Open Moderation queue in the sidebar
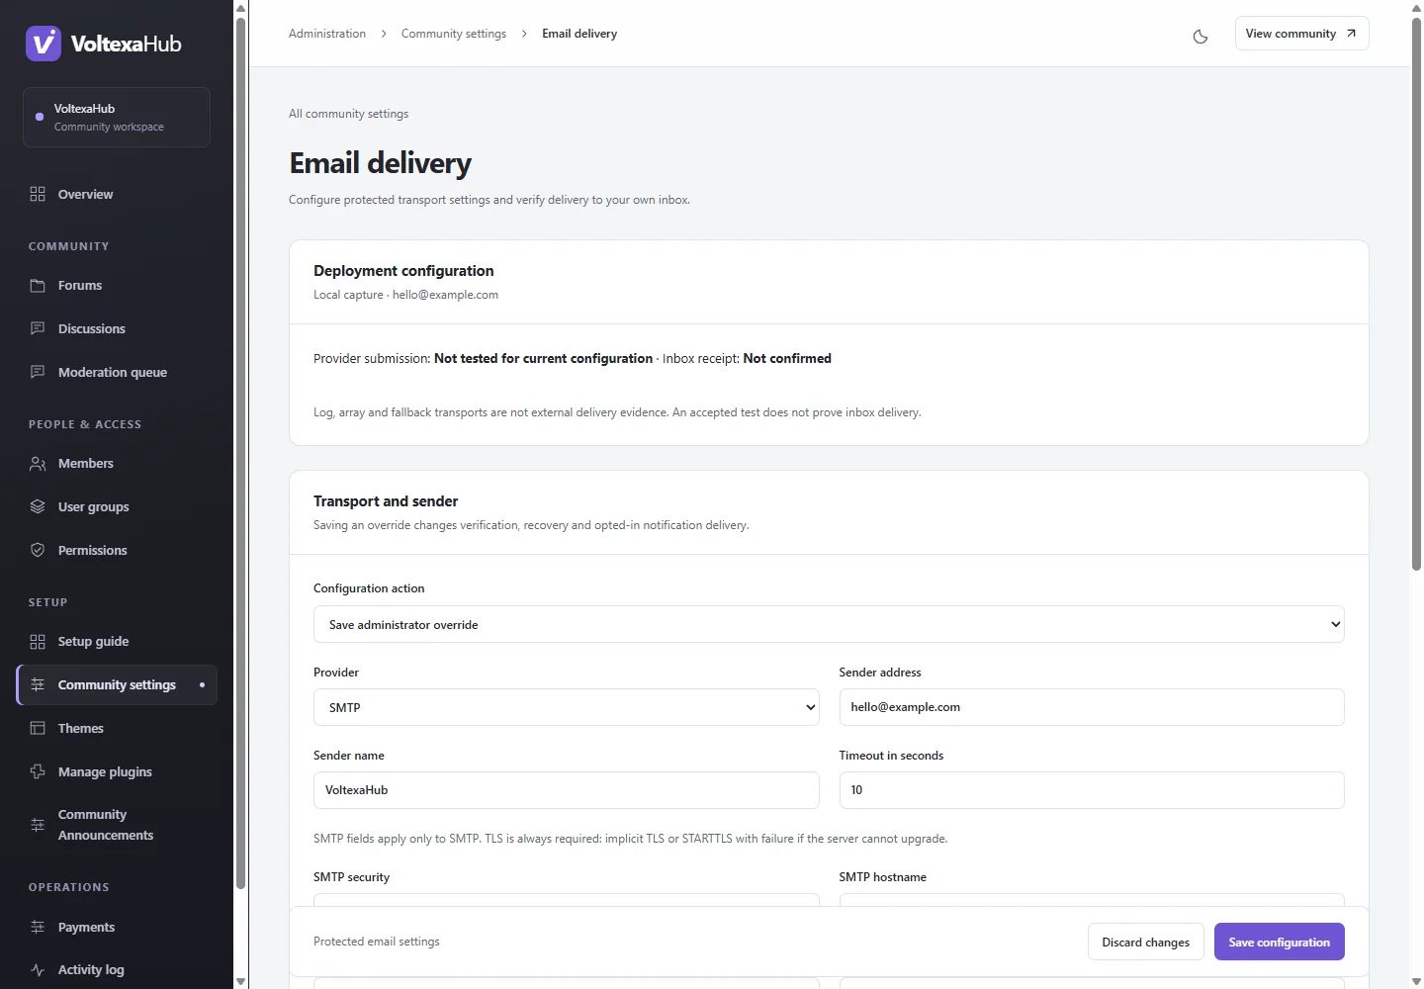 (x=117, y=372)
